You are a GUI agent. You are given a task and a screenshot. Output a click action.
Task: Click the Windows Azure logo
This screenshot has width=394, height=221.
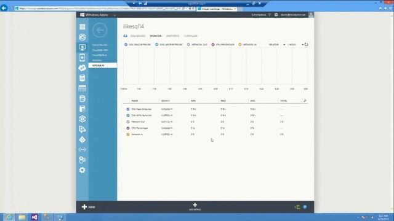point(94,15)
